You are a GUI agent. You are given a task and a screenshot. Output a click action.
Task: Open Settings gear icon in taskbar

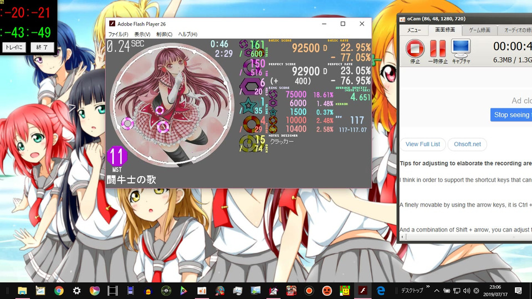coord(76,291)
